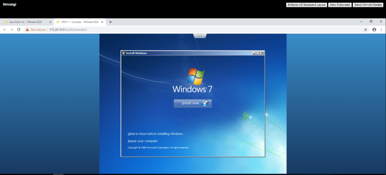The width and height of the screenshot is (386, 175).
Task: Click Enforce US Keyboard Layout button
Action: click(306, 5)
